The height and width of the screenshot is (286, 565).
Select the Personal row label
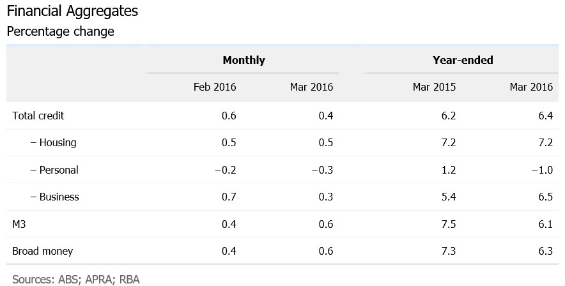pyautogui.click(x=54, y=170)
